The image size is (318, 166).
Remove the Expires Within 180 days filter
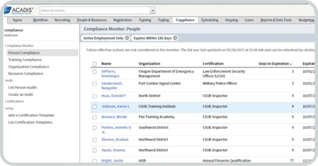pos(175,38)
